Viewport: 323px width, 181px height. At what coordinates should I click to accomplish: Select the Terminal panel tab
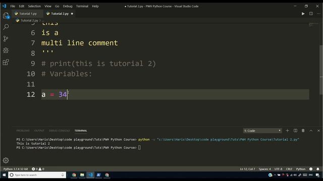pyautogui.click(x=81, y=131)
